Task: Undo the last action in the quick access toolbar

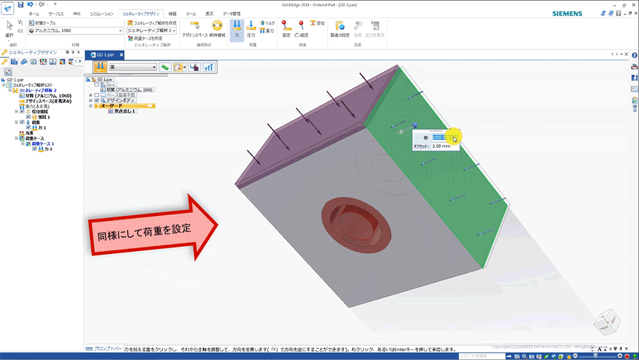Action: (30, 4)
